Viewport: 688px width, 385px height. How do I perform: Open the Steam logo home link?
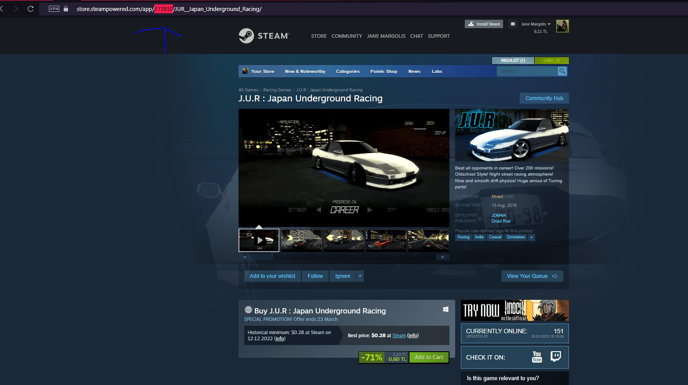tap(264, 36)
